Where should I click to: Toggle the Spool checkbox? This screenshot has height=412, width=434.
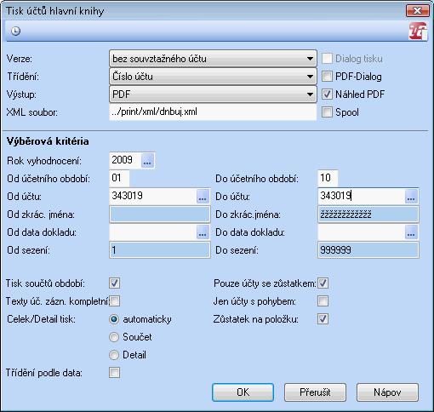pyautogui.click(x=327, y=112)
